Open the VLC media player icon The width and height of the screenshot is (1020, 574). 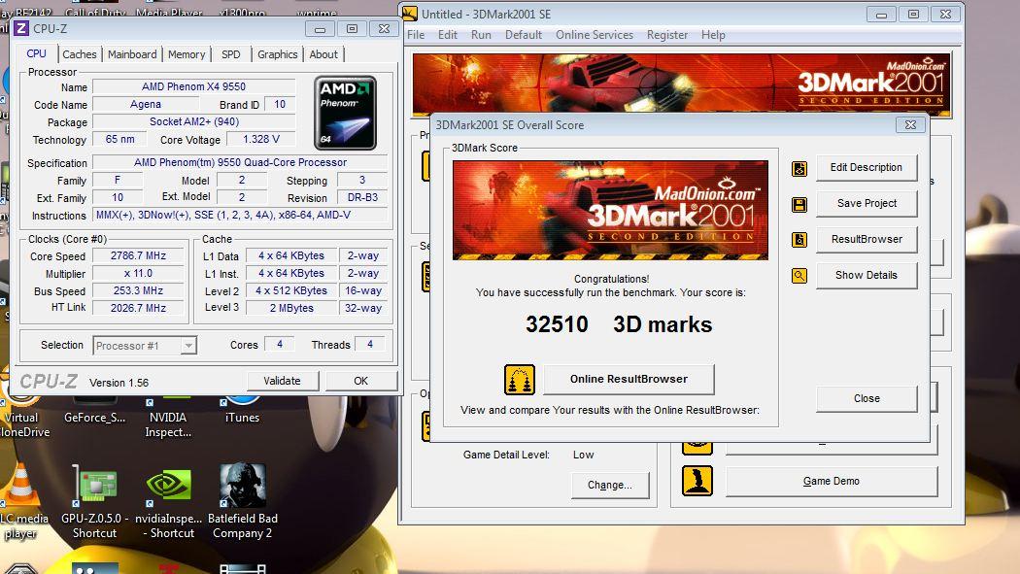19,485
